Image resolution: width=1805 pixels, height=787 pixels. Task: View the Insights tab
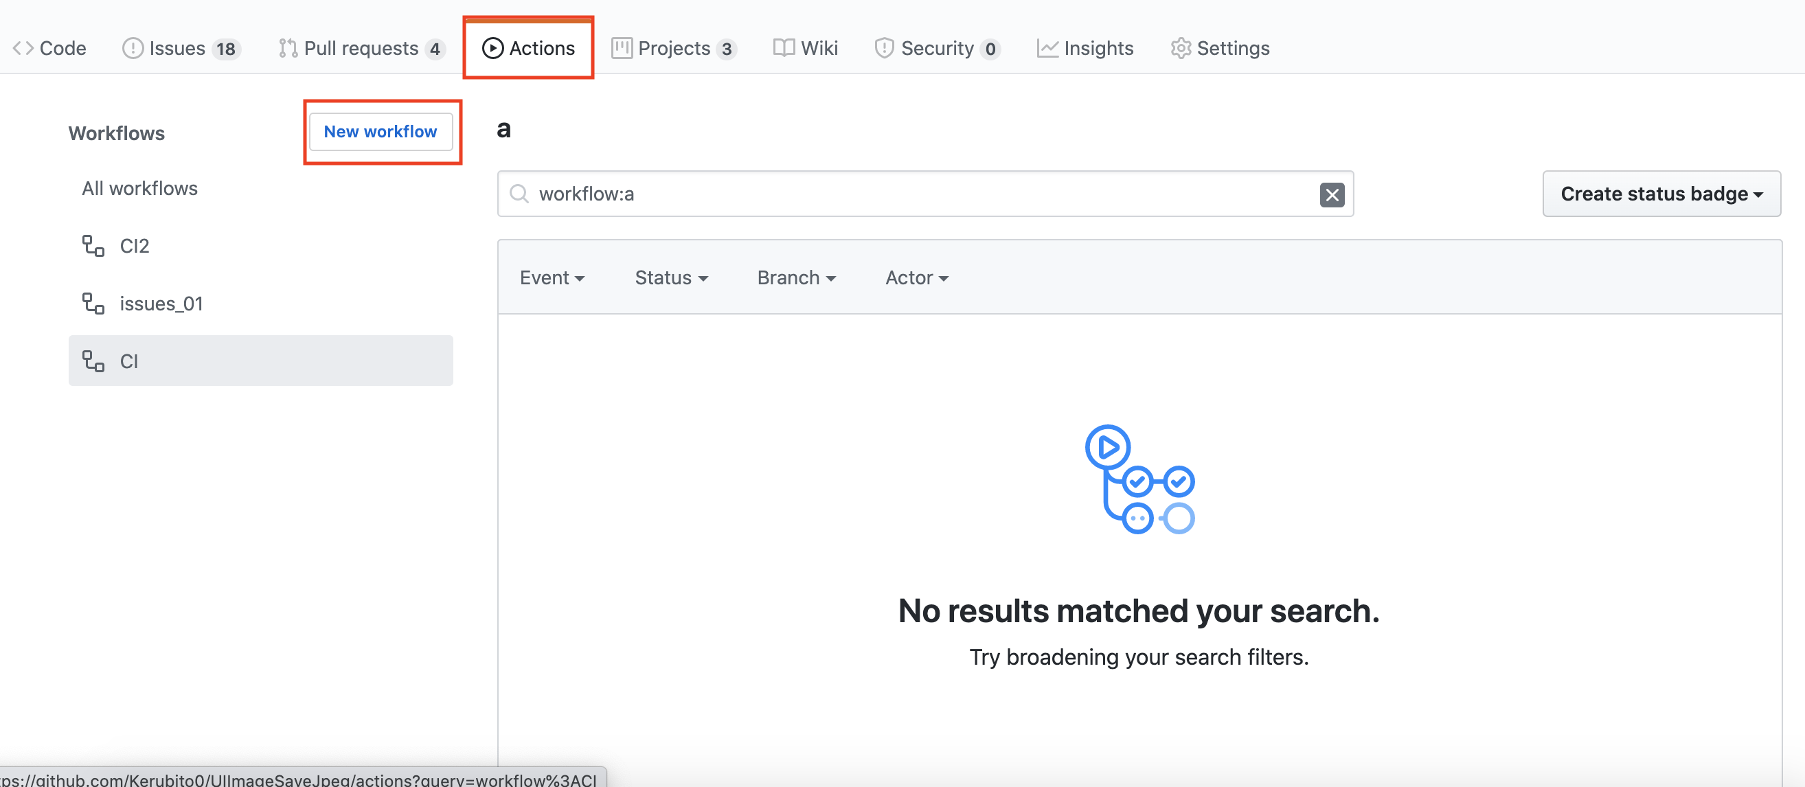pyautogui.click(x=1085, y=48)
